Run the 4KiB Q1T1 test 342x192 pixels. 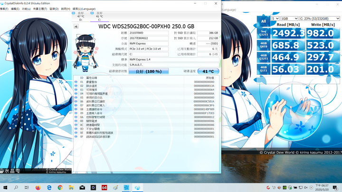[x=264, y=69]
